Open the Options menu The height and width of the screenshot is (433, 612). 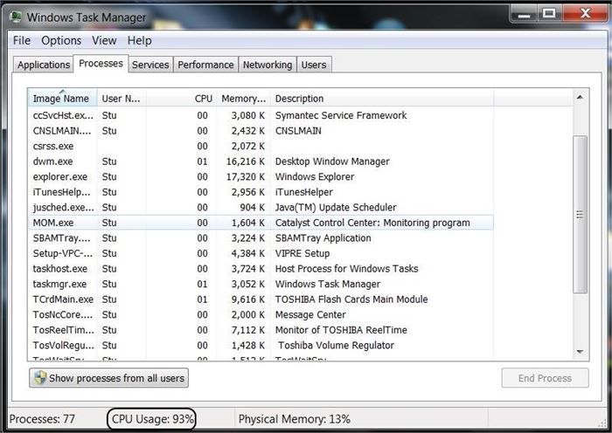(61, 40)
